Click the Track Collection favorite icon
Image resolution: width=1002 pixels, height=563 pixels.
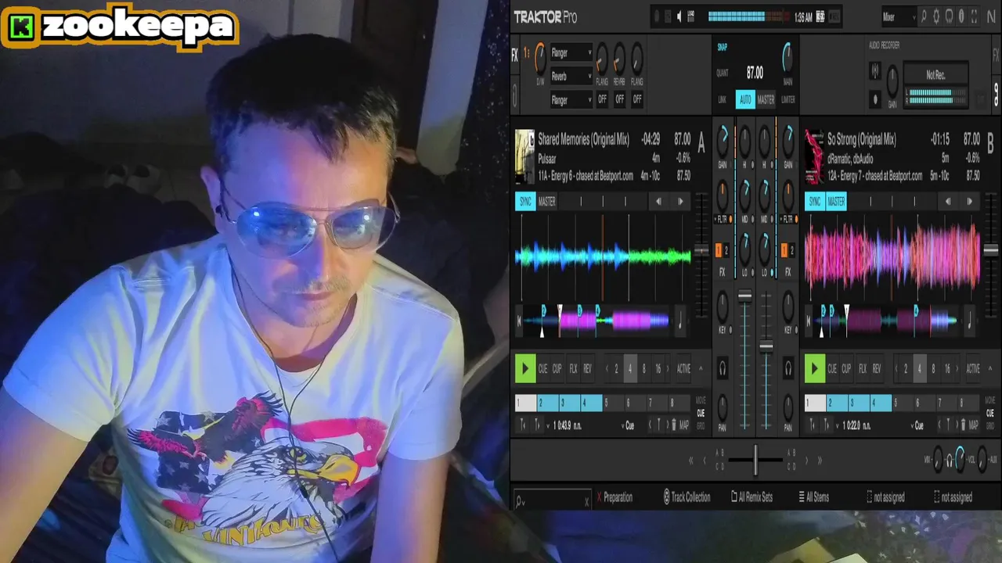pyautogui.click(x=667, y=497)
